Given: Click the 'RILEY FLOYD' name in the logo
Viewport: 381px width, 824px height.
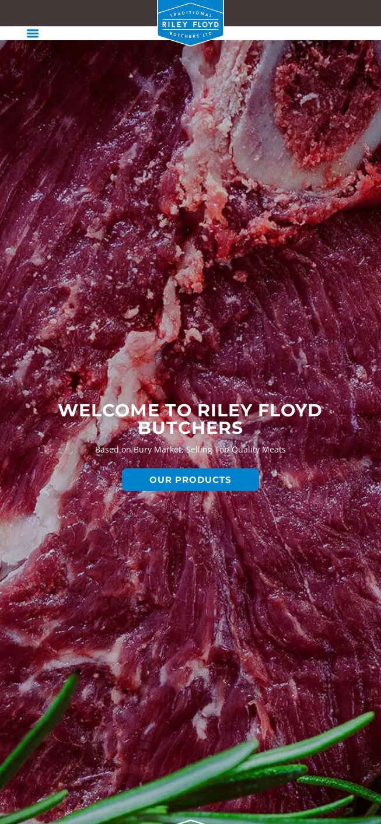Looking at the screenshot, I should (x=190, y=24).
